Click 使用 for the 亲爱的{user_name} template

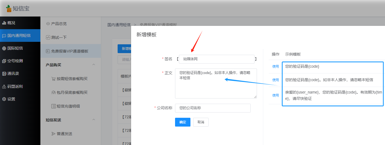tap(276, 95)
